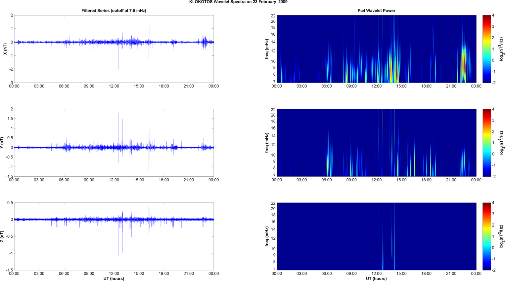Click inside the Z component filtered series plot
This screenshot has width=505, height=281.
click(x=114, y=236)
